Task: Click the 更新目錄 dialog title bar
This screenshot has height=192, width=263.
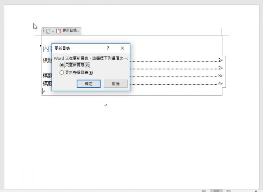Action: [x=79, y=48]
